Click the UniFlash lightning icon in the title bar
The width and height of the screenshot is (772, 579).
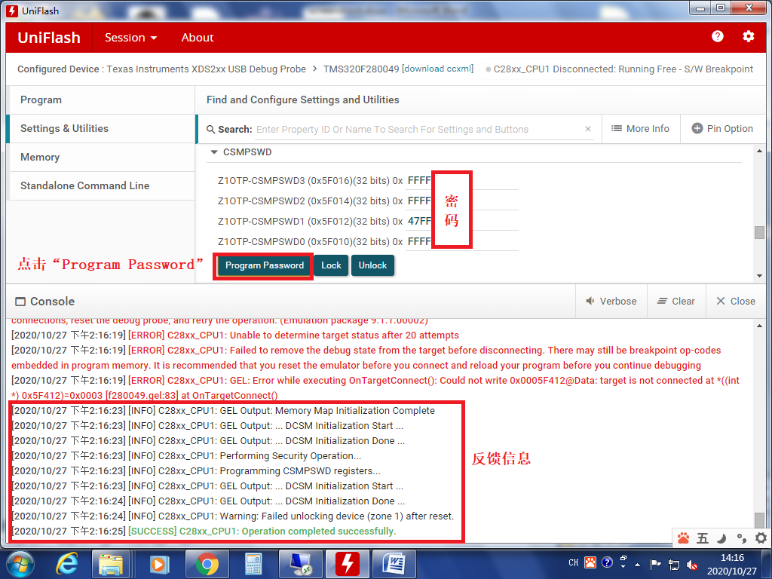13,11
